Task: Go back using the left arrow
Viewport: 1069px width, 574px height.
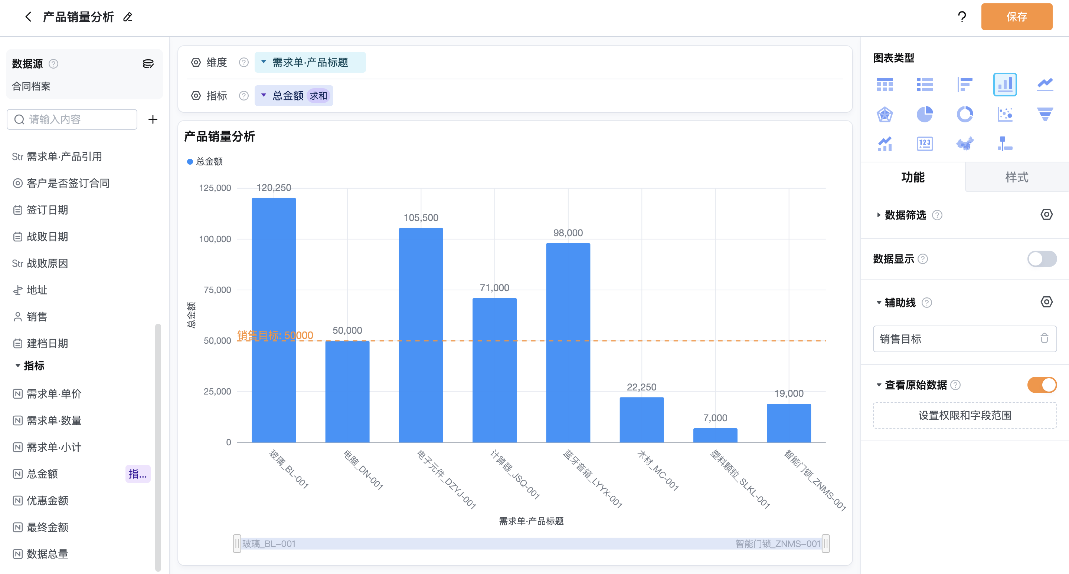Action: point(28,17)
